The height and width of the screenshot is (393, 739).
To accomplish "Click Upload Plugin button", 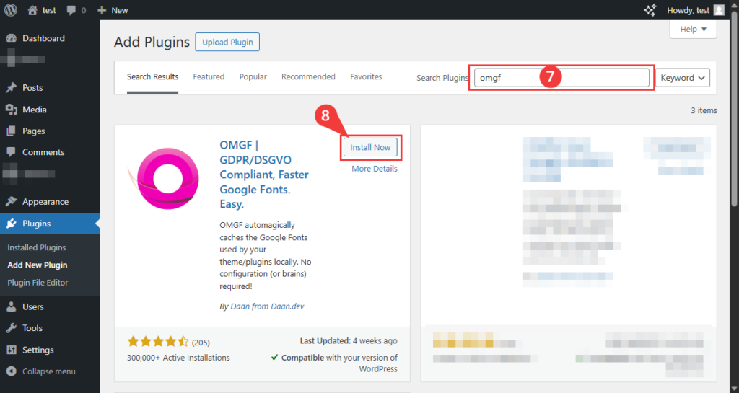I will click(227, 42).
